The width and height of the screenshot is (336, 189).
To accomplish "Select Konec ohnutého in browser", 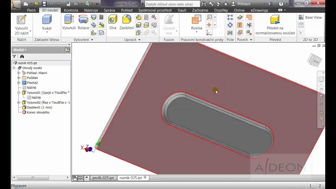I will point(36,112).
